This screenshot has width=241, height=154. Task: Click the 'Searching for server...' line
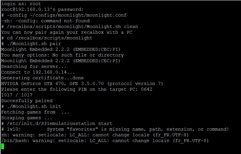coord(34,66)
